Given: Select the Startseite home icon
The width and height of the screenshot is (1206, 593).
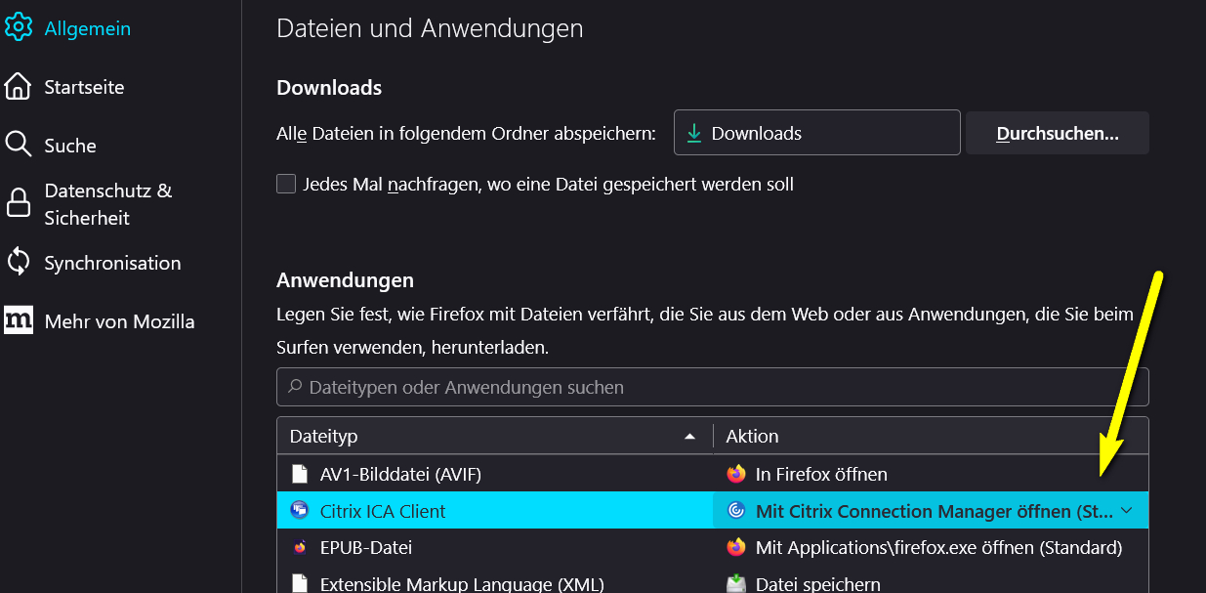Looking at the screenshot, I should 18,86.
